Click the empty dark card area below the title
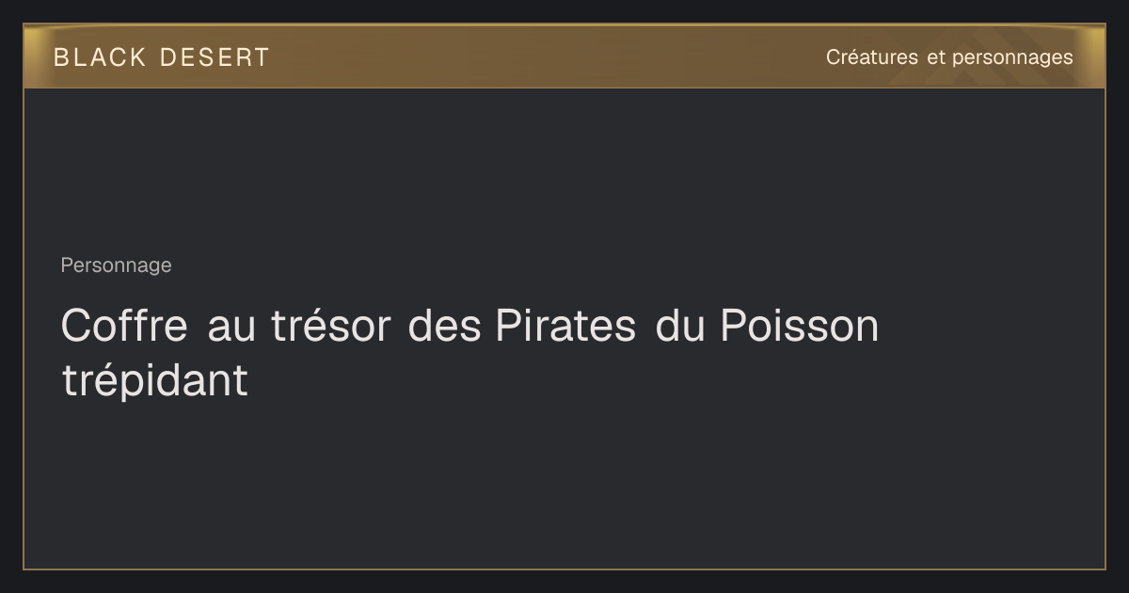 pos(564,485)
